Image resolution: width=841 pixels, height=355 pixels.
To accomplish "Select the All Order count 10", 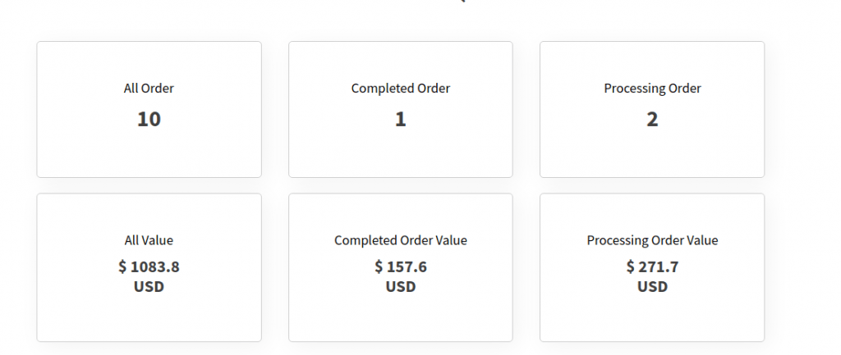I will click(x=149, y=119).
